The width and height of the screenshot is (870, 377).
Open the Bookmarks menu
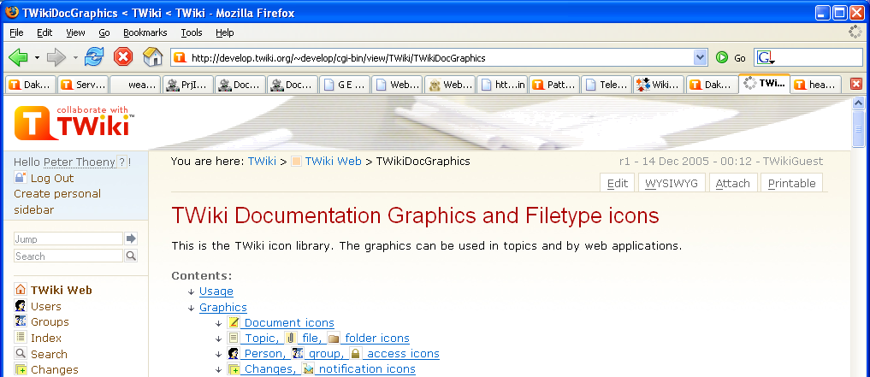pyautogui.click(x=145, y=32)
